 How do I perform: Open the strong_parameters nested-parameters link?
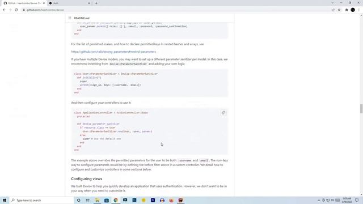tap(113, 52)
